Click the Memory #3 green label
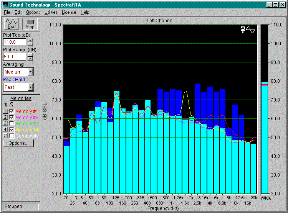288x213 pixels. [26, 123]
